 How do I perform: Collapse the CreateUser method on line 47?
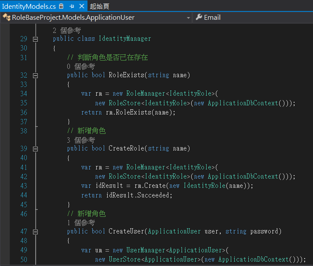35,232
